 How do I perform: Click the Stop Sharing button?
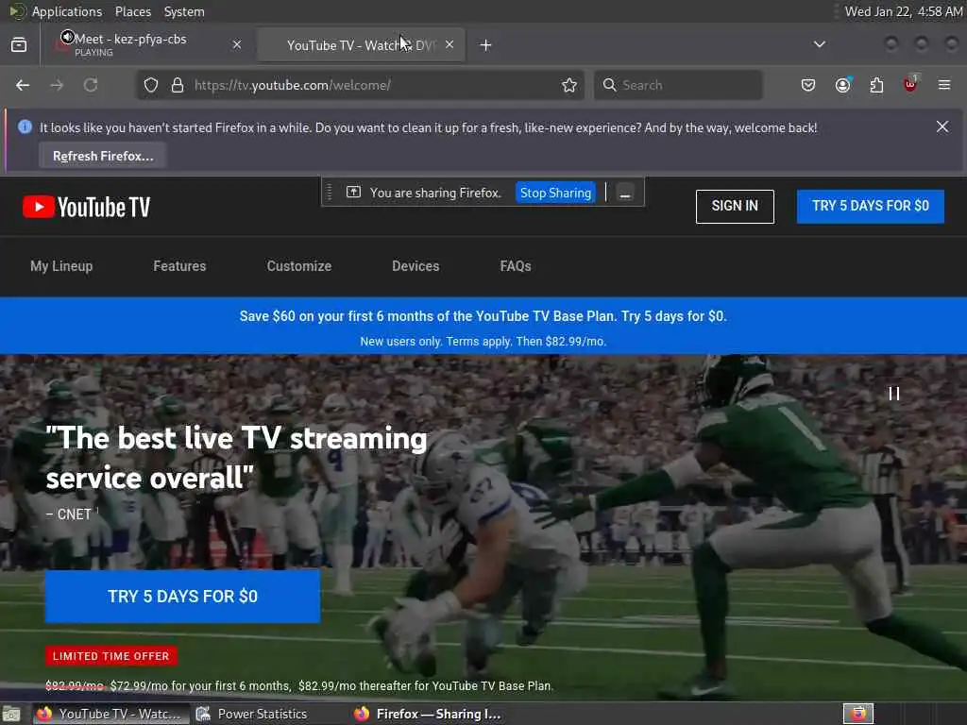tap(555, 193)
